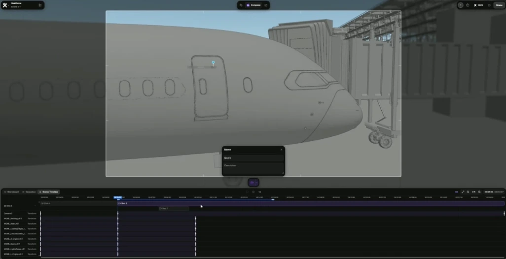
Task: Toggle the loop playback icon
Action: click(x=259, y=192)
